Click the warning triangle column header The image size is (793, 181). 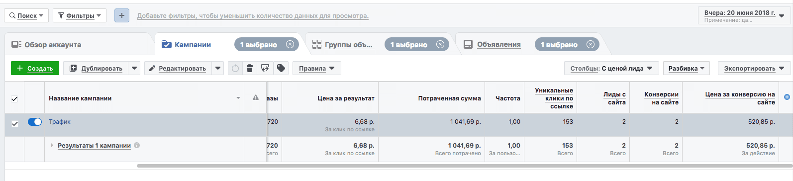256,98
